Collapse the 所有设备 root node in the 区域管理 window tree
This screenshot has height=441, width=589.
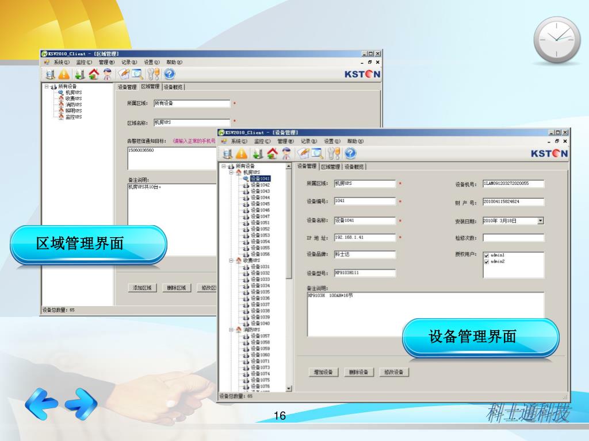click(47, 87)
